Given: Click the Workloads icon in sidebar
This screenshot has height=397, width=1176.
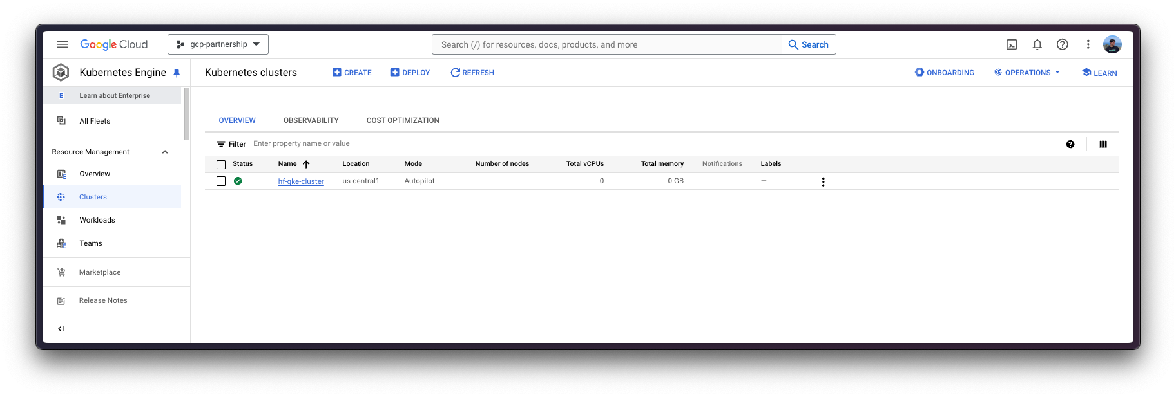Looking at the screenshot, I should pyautogui.click(x=61, y=220).
